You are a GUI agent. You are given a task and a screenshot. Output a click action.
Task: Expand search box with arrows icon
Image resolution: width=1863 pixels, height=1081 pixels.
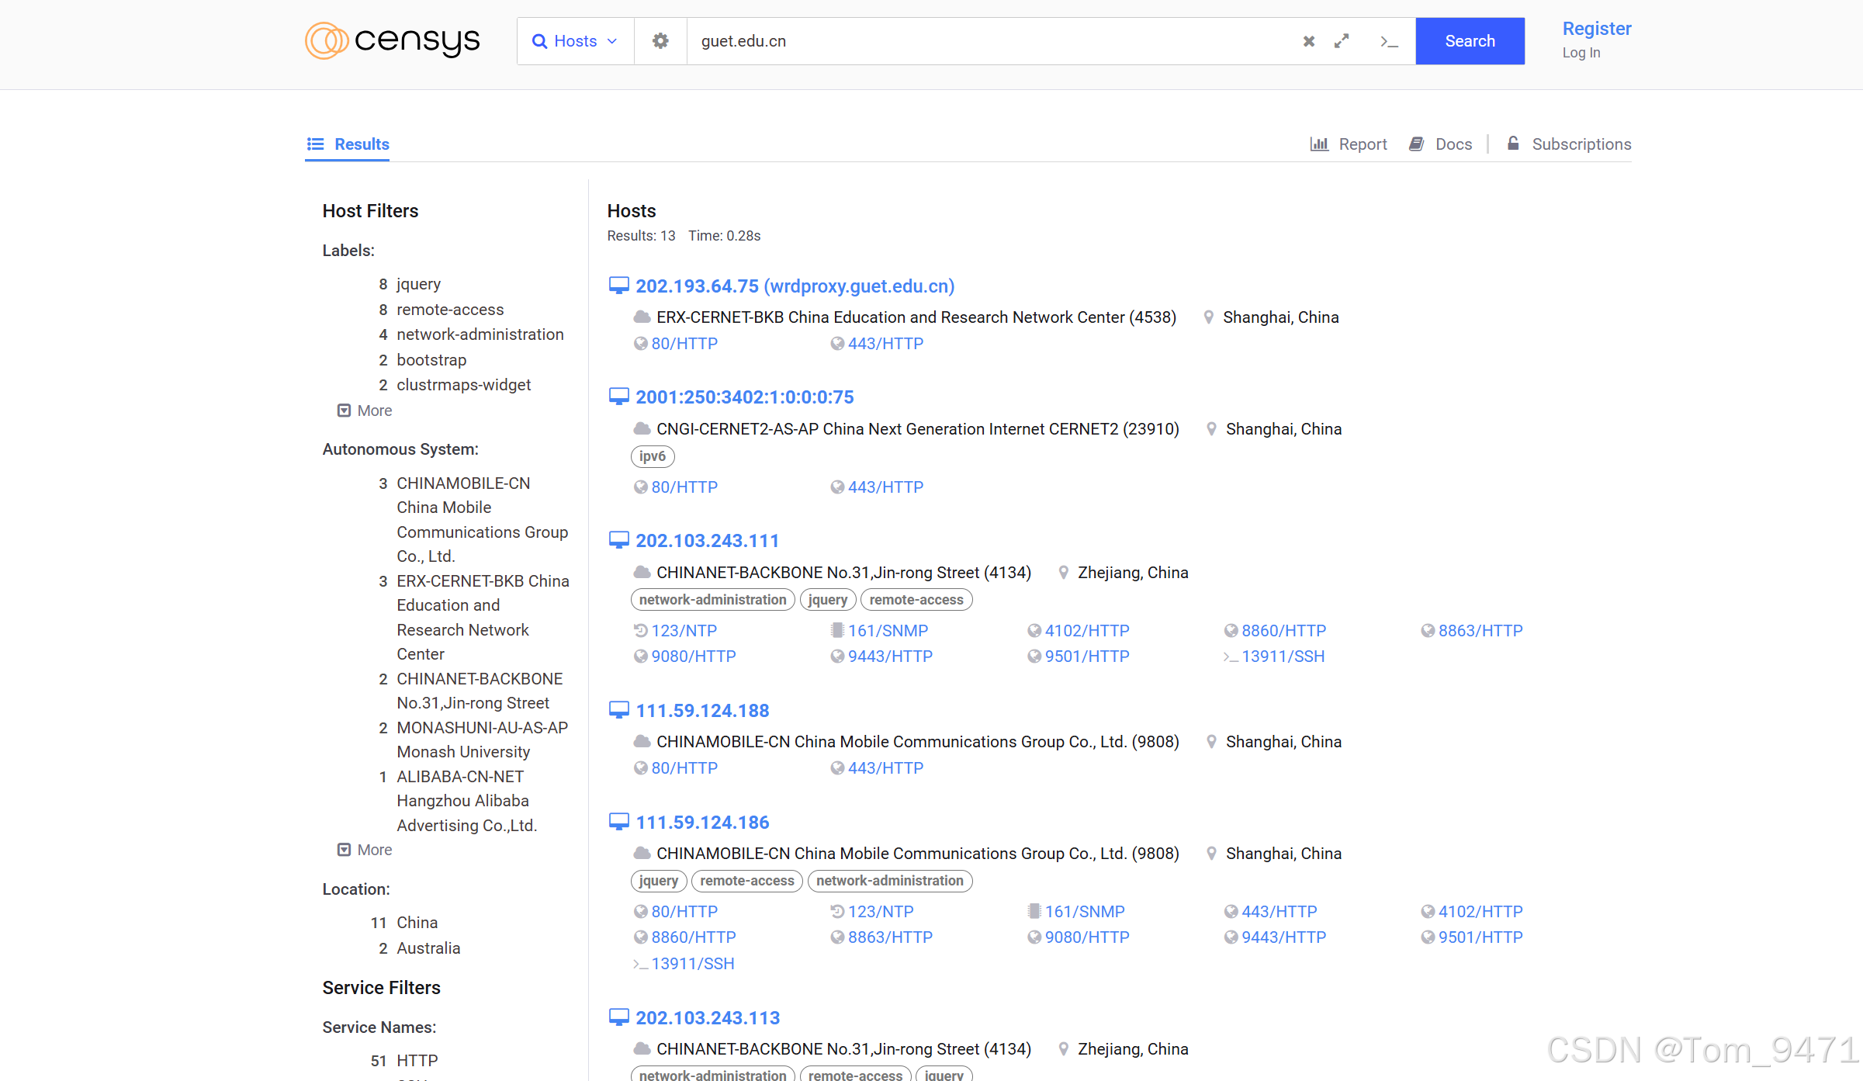[x=1342, y=41]
